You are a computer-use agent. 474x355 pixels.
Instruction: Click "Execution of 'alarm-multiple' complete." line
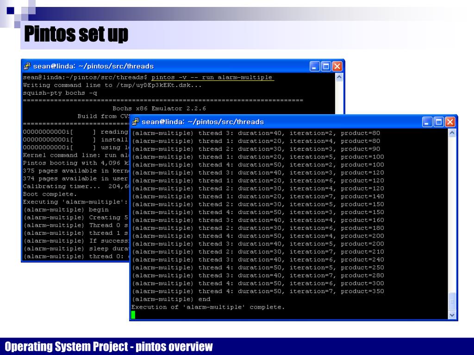[208, 307]
